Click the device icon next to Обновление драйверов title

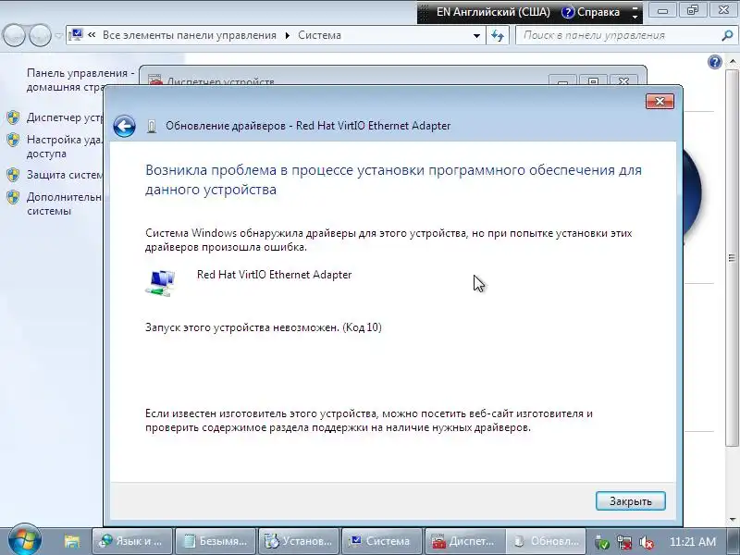pyautogui.click(x=152, y=127)
